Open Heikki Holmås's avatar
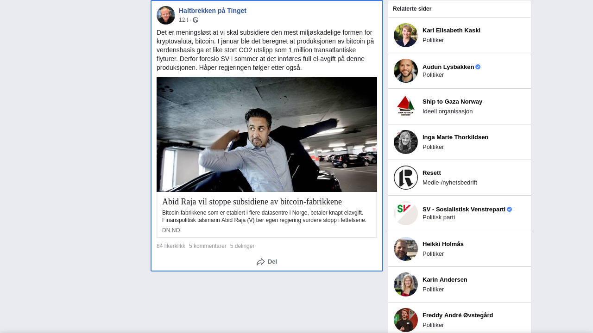 click(406, 249)
